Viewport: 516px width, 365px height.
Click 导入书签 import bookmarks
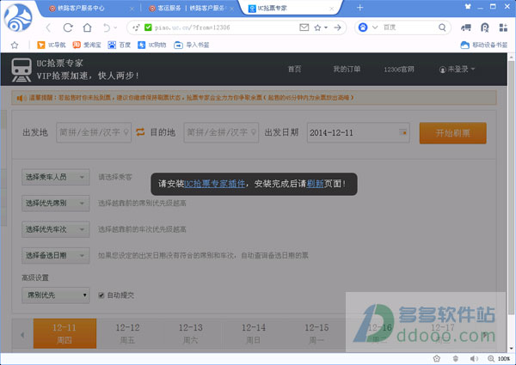(192, 45)
